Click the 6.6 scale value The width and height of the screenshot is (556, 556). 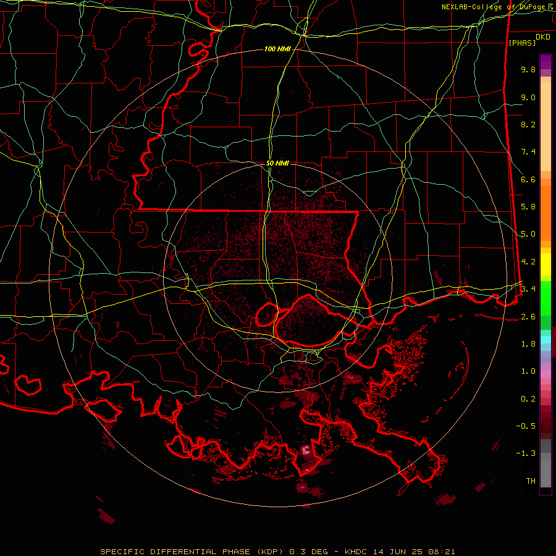tap(528, 179)
